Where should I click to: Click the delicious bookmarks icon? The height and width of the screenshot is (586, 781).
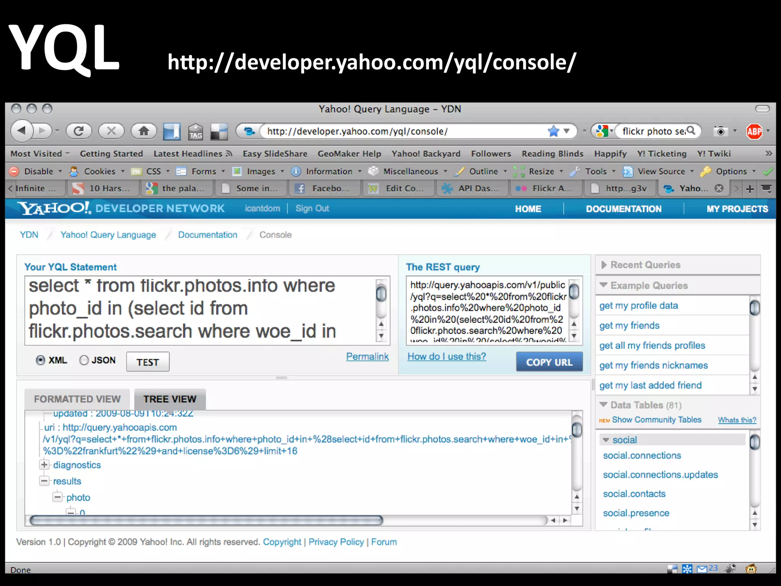(x=219, y=132)
